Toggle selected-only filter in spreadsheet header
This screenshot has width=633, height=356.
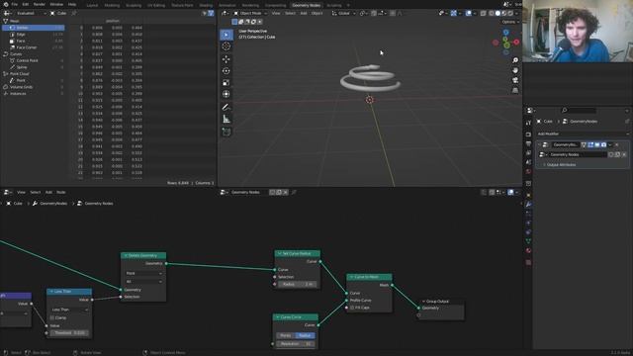click(205, 13)
